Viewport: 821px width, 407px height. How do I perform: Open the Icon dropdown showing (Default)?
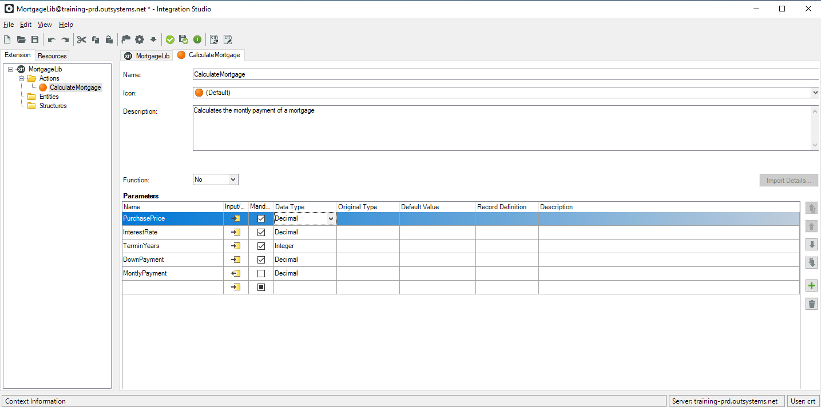815,92
